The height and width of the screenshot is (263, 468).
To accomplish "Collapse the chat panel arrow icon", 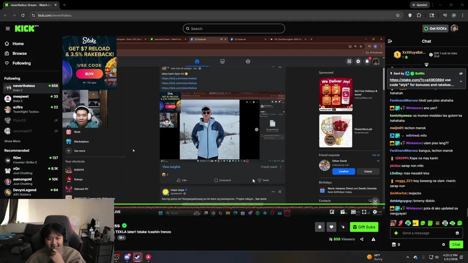I will click(x=390, y=41).
